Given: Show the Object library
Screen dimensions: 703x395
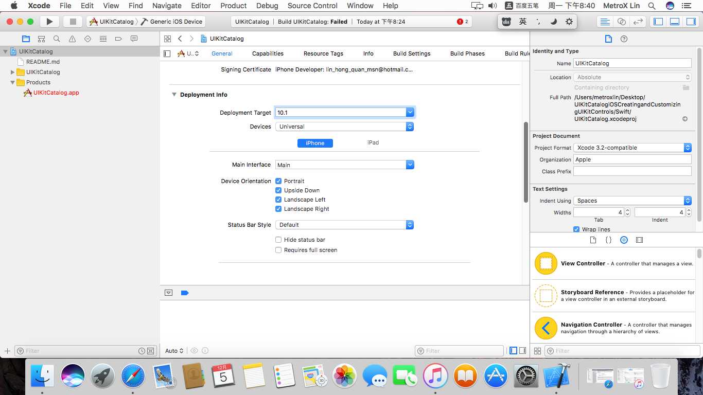Looking at the screenshot, I should (624, 240).
